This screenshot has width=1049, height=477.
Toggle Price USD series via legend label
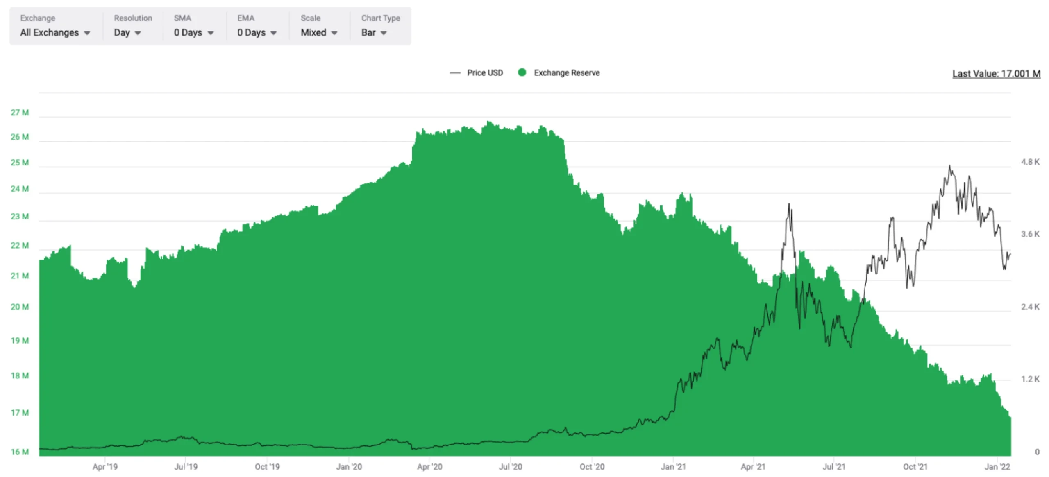pyautogui.click(x=485, y=73)
